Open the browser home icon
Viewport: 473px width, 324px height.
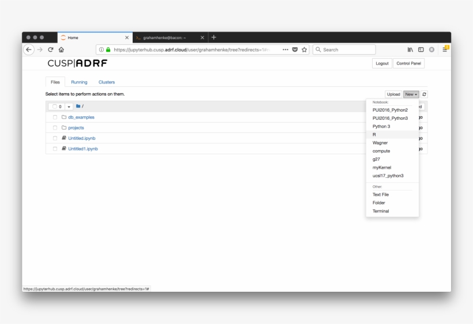(61, 49)
